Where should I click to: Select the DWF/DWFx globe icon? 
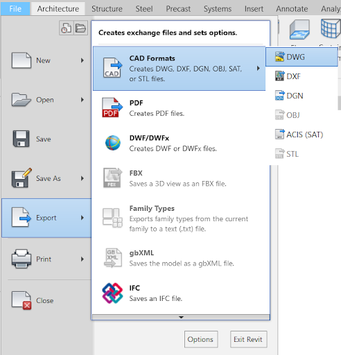[x=113, y=143]
